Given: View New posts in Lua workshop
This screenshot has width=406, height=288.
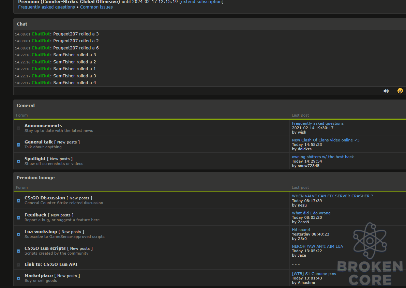Looking at the screenshot, I should 72,232.
